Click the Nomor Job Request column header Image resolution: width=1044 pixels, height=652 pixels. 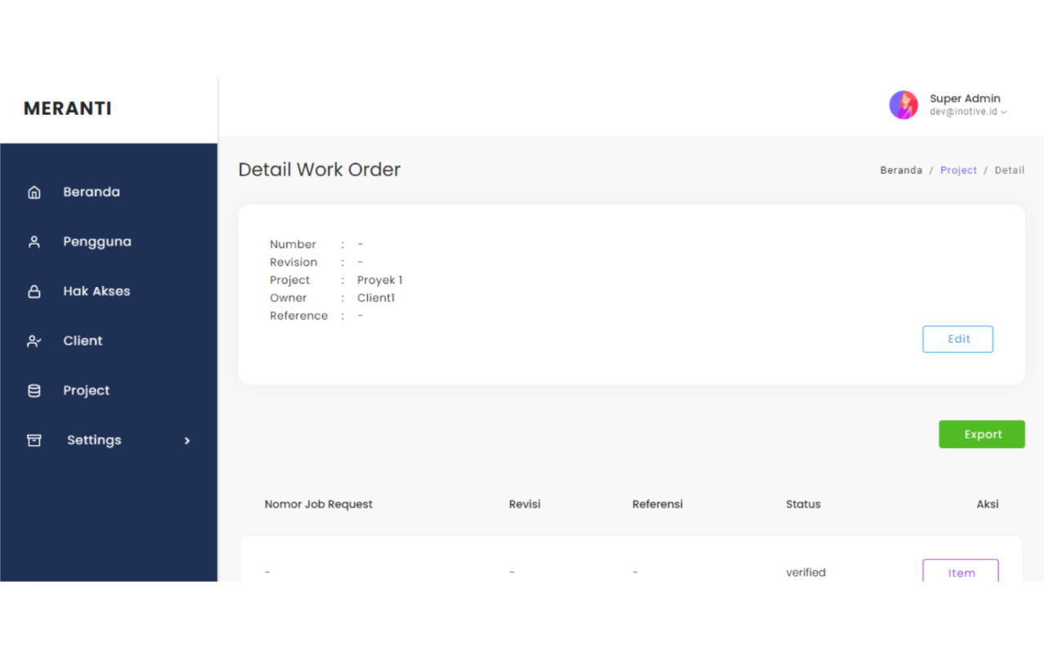click(x=318, y=504)
